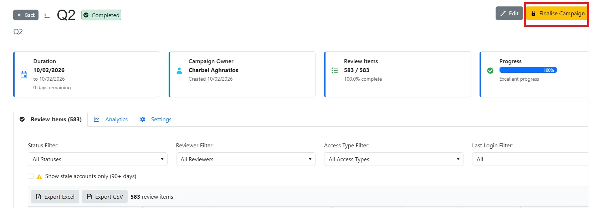
Task: Click the list icon beside Q2 title
Action: (47, 16)
